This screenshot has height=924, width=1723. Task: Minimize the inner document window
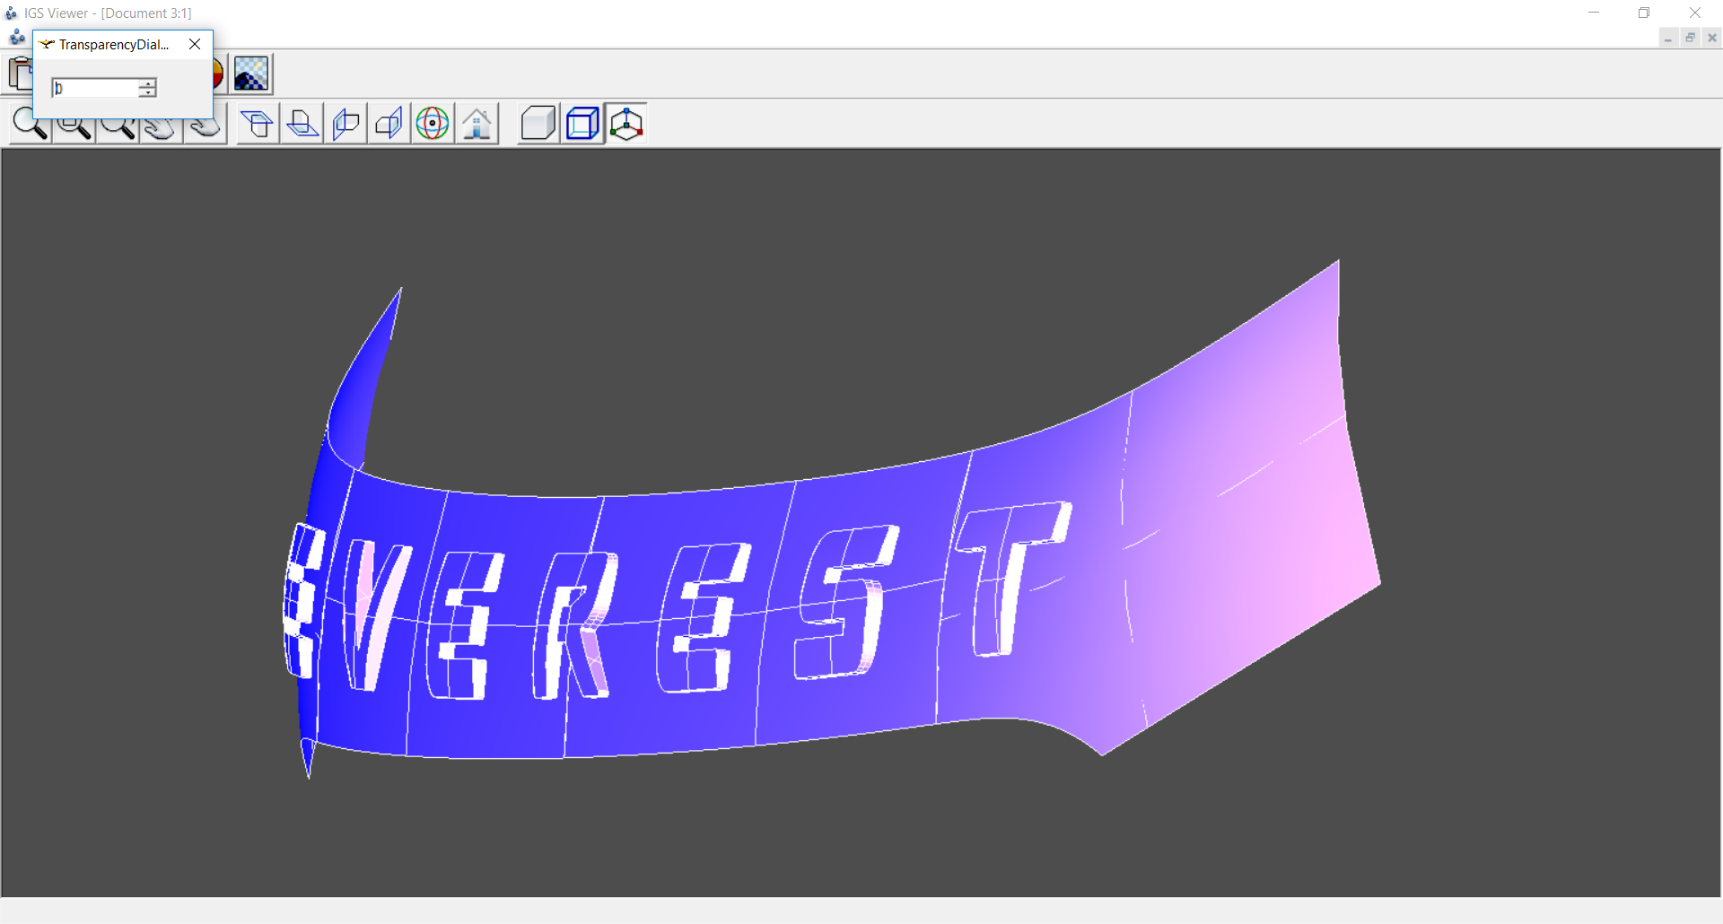(1668, 38)
